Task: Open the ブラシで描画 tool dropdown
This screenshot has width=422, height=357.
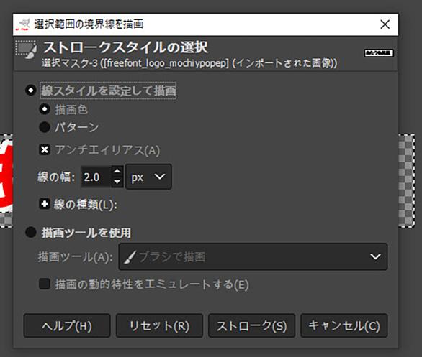Action: [x=253, y=256]
